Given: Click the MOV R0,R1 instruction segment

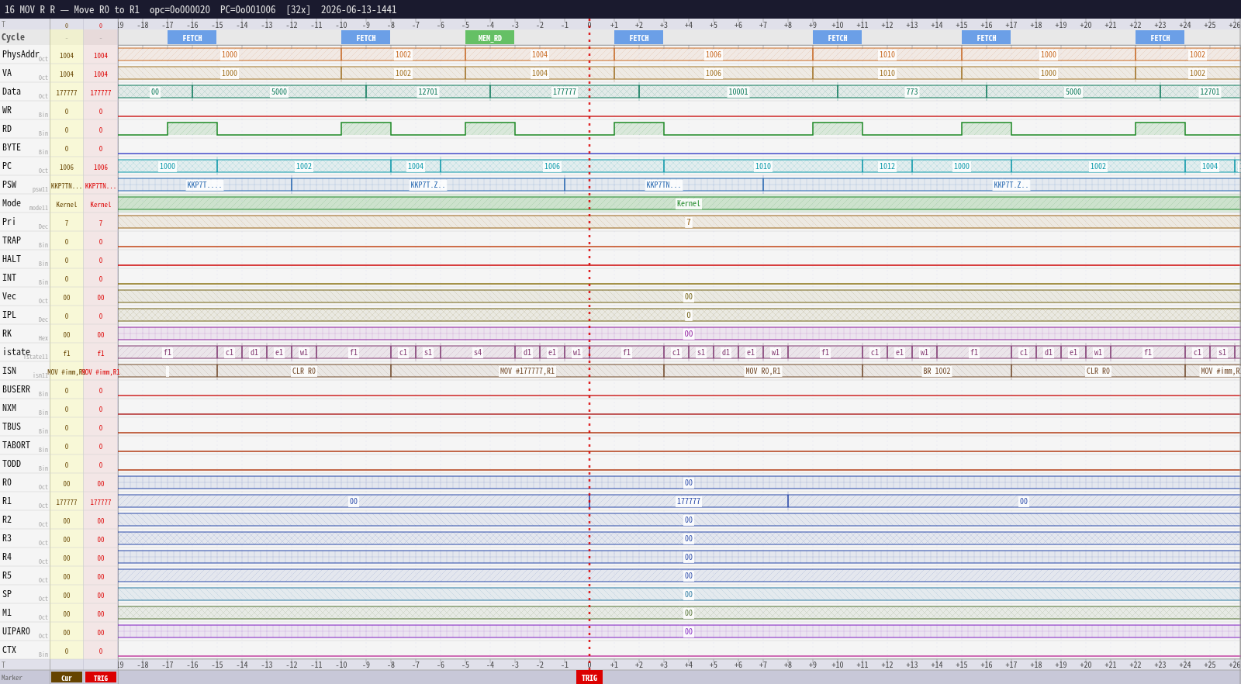Looking at the screenshot, I should click(x=763, y=371).
